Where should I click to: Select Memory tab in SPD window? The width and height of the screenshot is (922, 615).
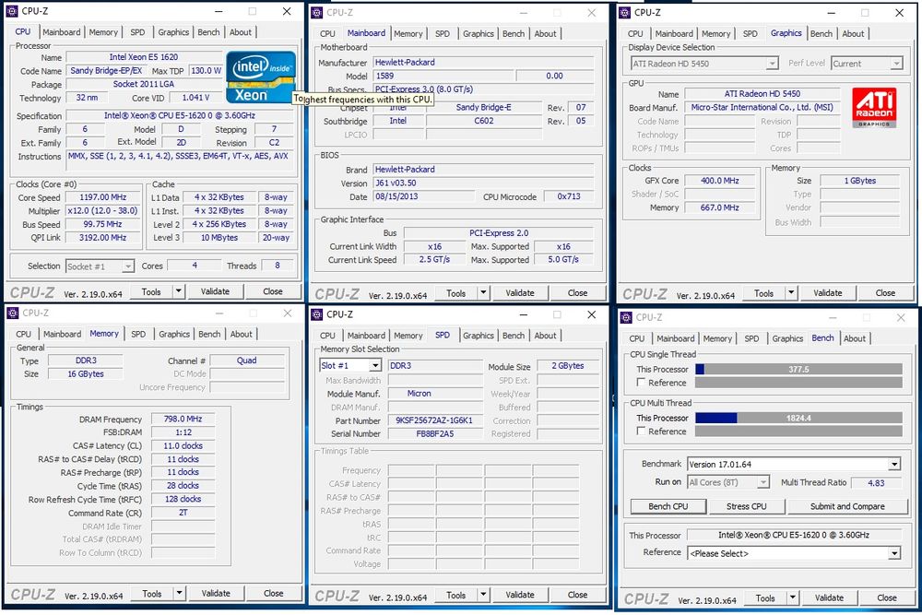coord(408,335)
